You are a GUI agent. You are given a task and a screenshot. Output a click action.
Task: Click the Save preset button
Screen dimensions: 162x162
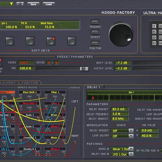pyautogui.click(x=33, y=4)
